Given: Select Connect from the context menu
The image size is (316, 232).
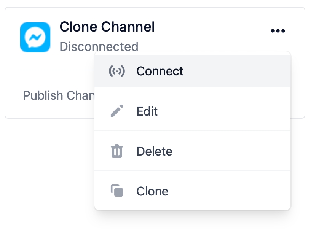Looking at the screenshot, I should point(193,71).
